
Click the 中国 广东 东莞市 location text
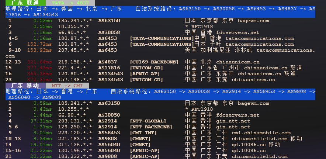(x=209, y=74)
